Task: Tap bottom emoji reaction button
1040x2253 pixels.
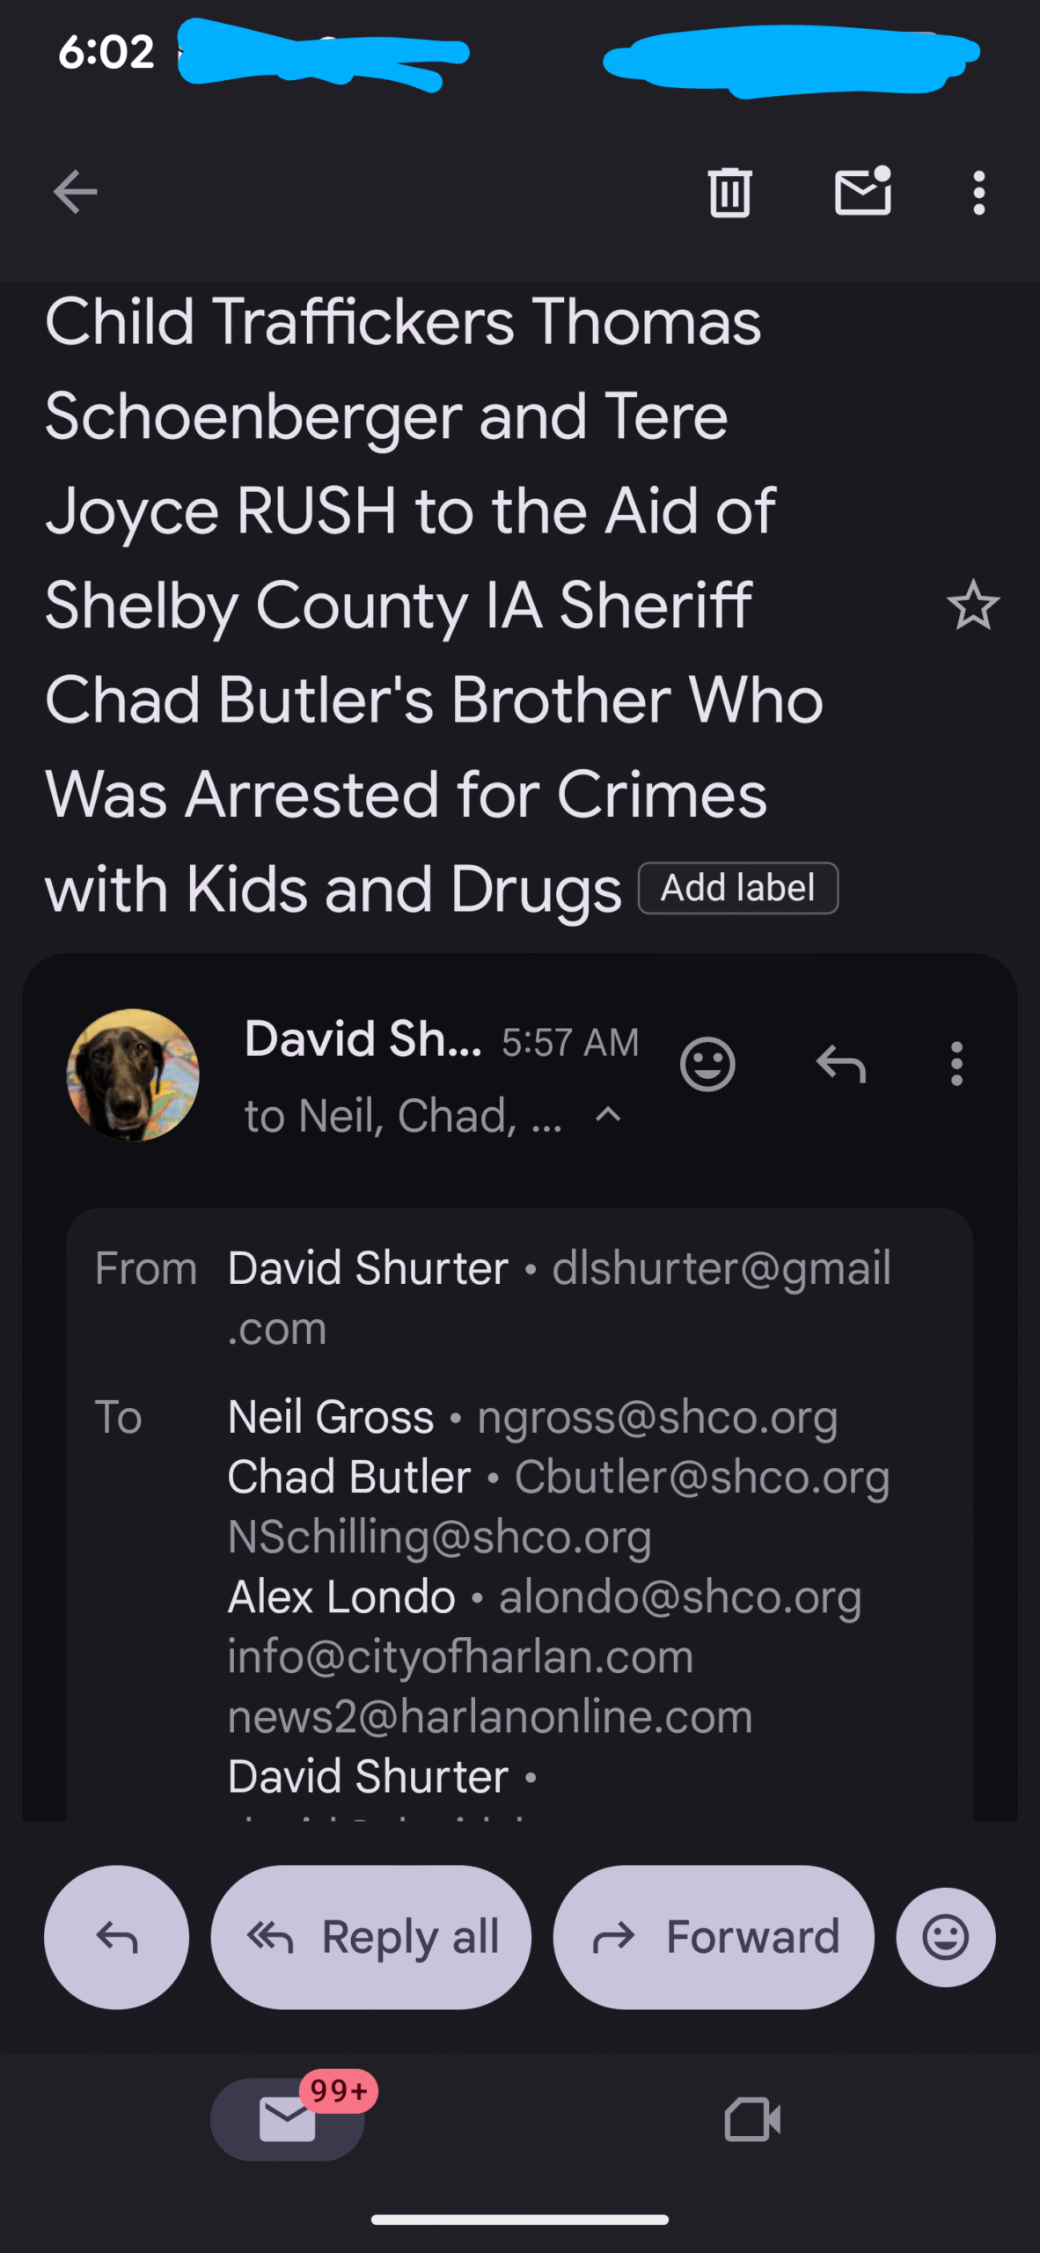Action: click(x=946, y=1937)
